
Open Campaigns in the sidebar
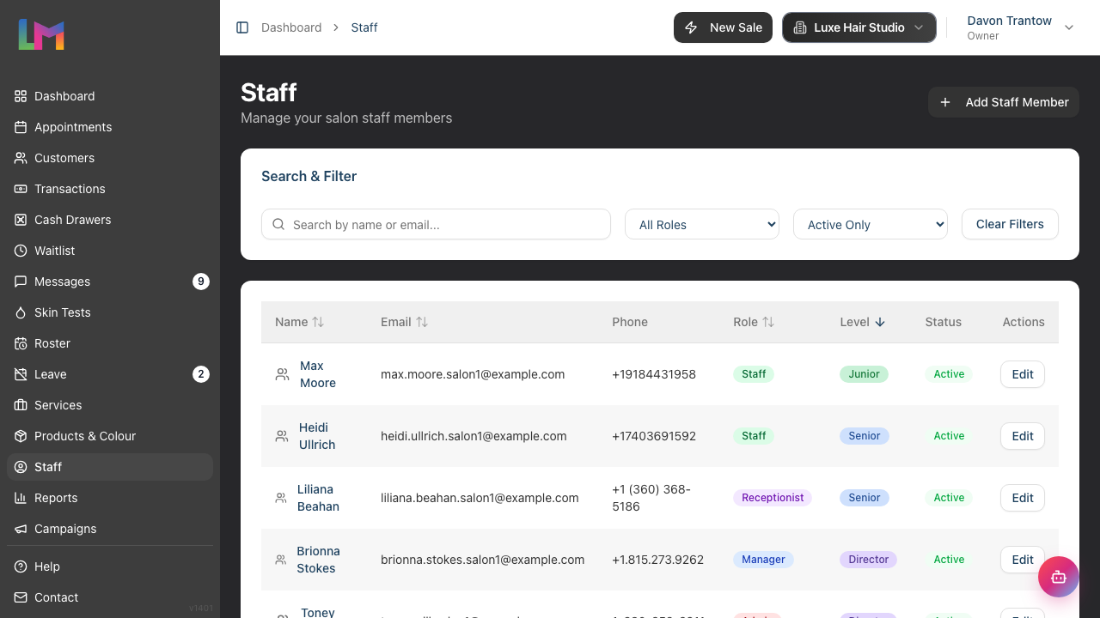(110, 529)
